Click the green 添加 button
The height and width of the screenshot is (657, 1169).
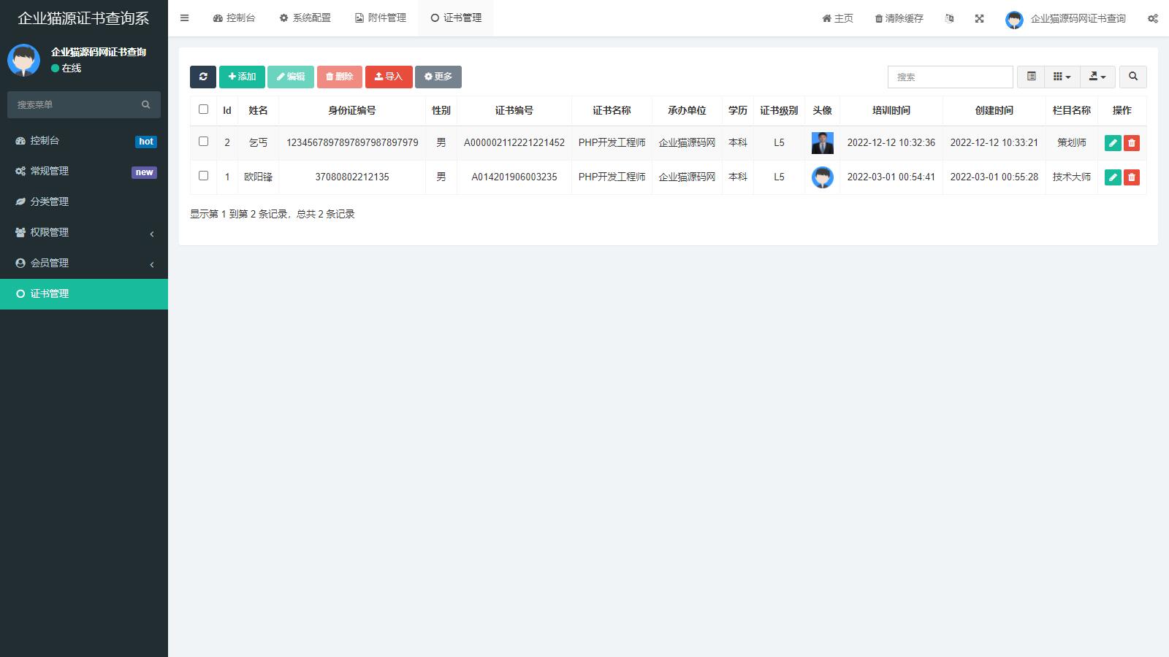242,77
